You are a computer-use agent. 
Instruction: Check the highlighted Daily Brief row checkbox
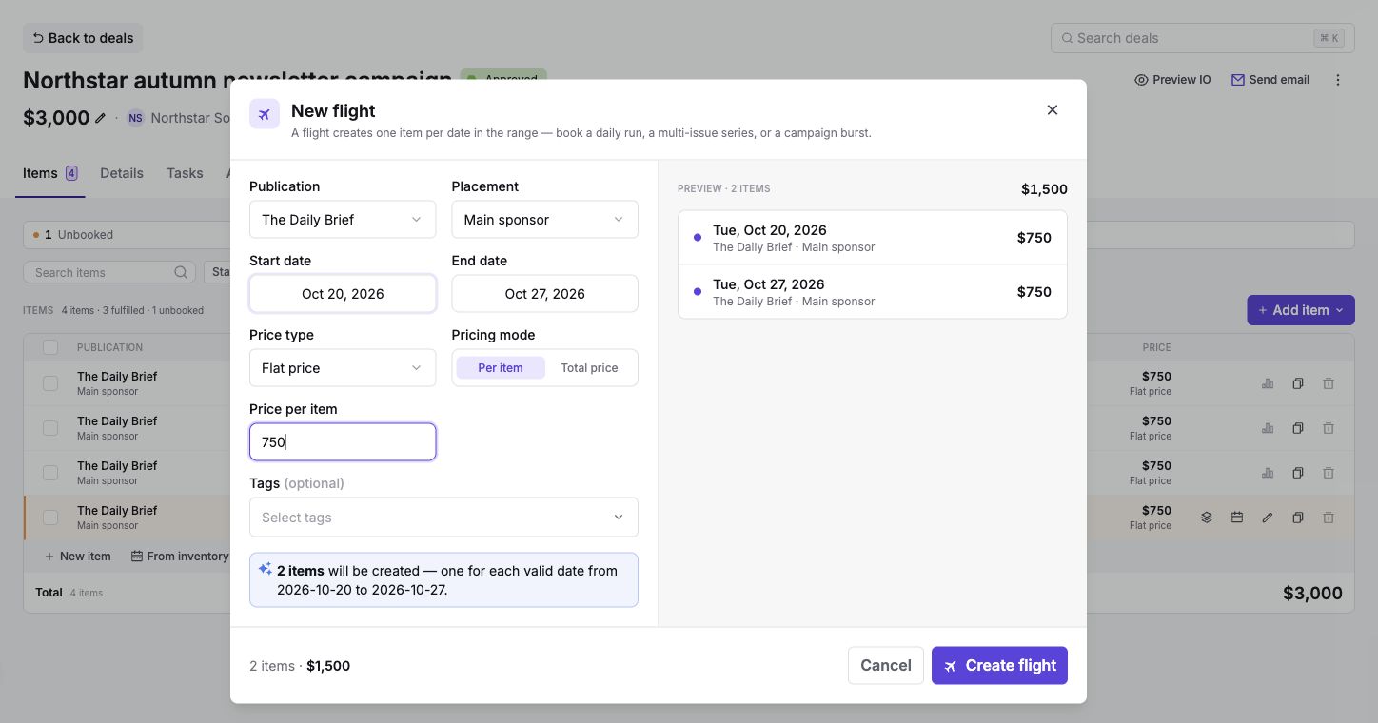click(50, 518)
